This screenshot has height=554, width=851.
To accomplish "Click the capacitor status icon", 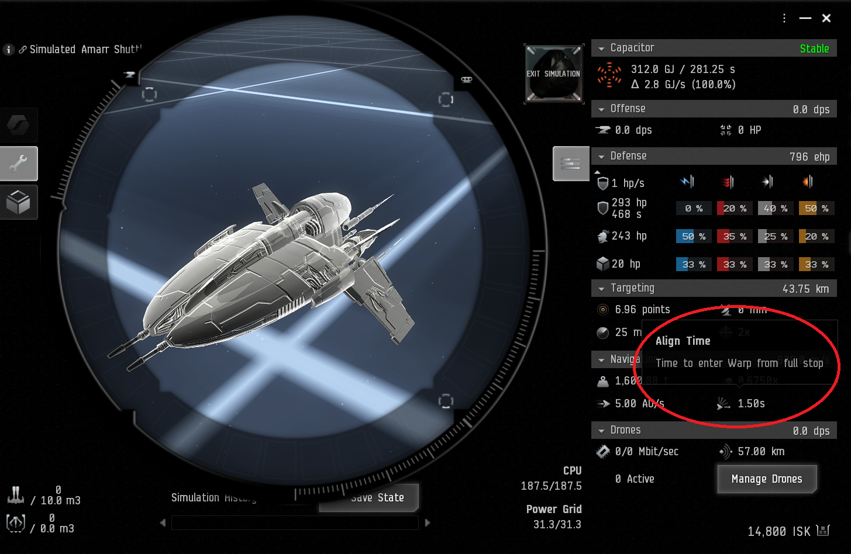I will pos(609,76).
